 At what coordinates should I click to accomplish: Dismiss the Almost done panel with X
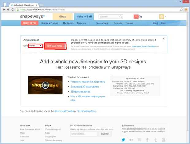pyautogui.click(x=163, y=39)
